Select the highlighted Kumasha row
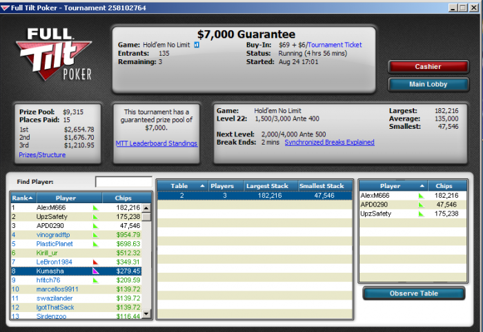 [77, 271]
